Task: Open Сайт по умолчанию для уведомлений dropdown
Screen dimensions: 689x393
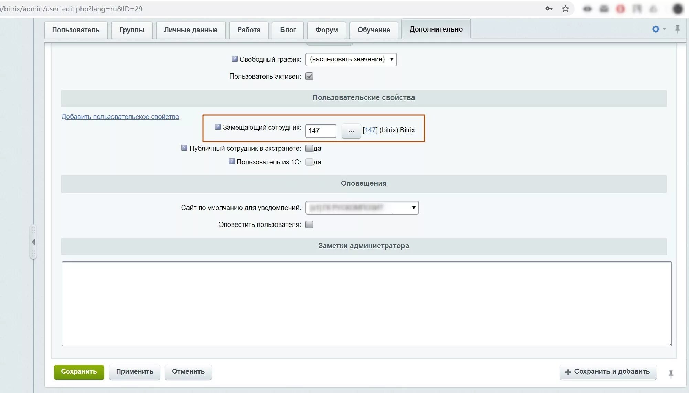Action: point(362,208)
